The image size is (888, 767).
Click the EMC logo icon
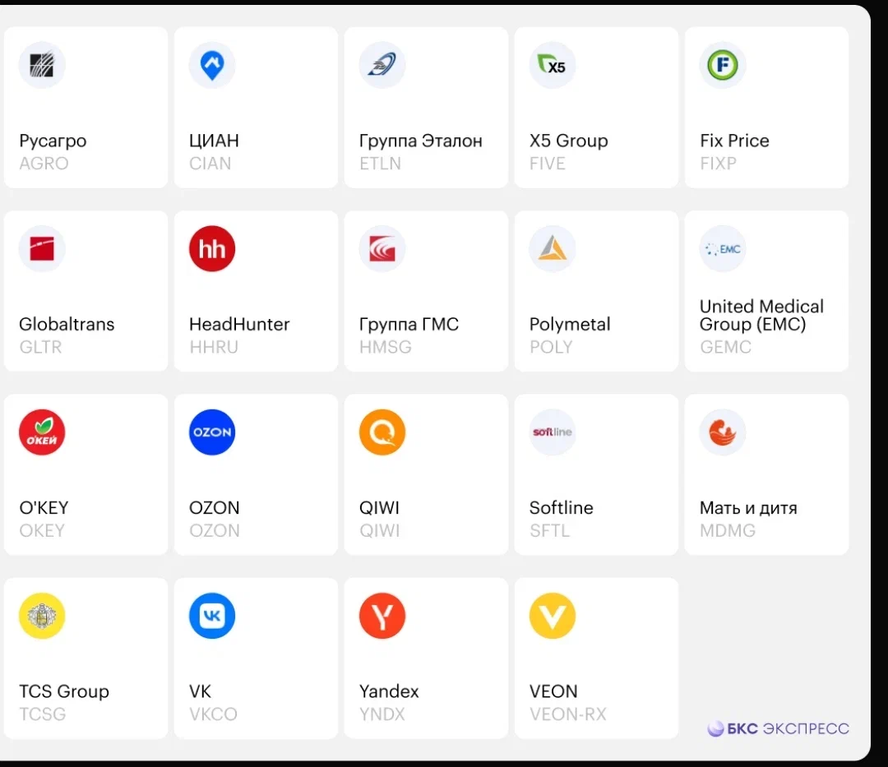(x=723, y=248)
